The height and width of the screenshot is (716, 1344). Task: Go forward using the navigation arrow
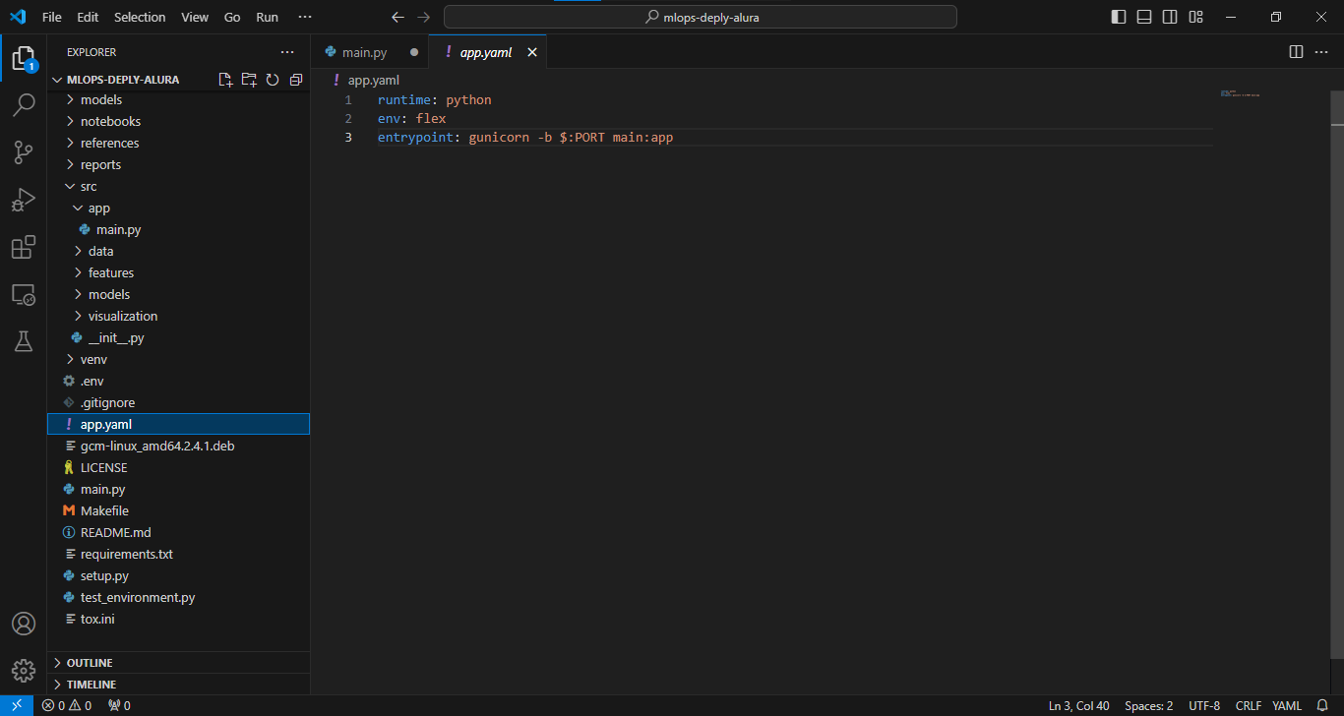coord(423,17)
